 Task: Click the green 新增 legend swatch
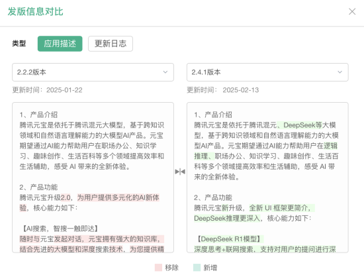(197, 268)
